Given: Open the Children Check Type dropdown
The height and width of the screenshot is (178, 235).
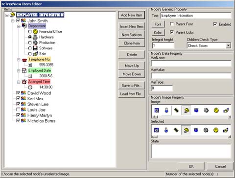Looking at the screenshot, I should click(x=229, y=45).
